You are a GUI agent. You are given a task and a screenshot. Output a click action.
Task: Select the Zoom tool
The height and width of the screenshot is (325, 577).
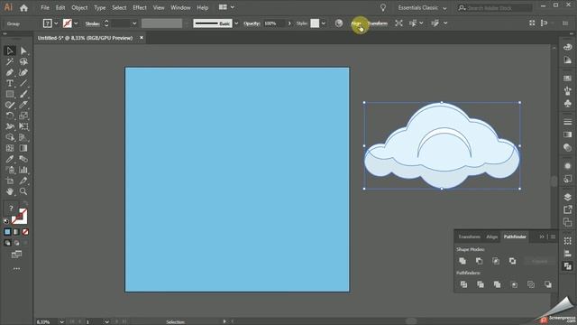pyautogui.click(x=23, y=191)
